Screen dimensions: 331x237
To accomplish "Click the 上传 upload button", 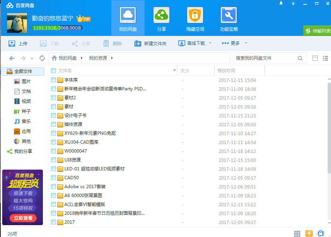I will [x=18, y=43].
